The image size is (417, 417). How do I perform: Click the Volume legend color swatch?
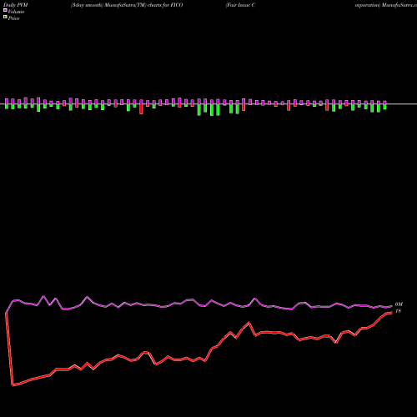pos(5,10)
